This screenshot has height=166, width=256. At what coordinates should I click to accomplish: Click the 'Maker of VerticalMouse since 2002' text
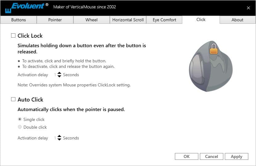point(85,7)
